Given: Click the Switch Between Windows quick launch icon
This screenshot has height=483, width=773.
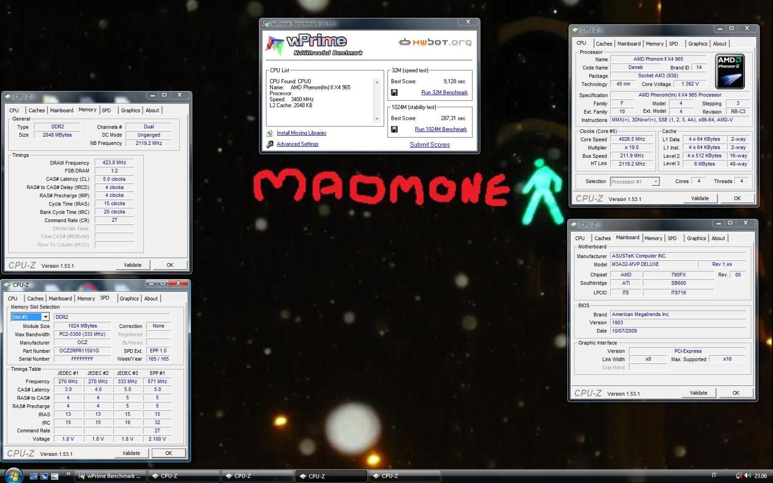Looking at the screenshot, I should (44, 476).
